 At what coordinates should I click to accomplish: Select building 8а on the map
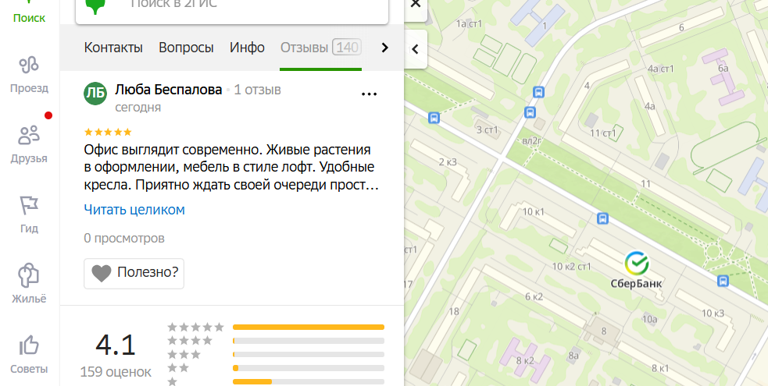(573, 356)
